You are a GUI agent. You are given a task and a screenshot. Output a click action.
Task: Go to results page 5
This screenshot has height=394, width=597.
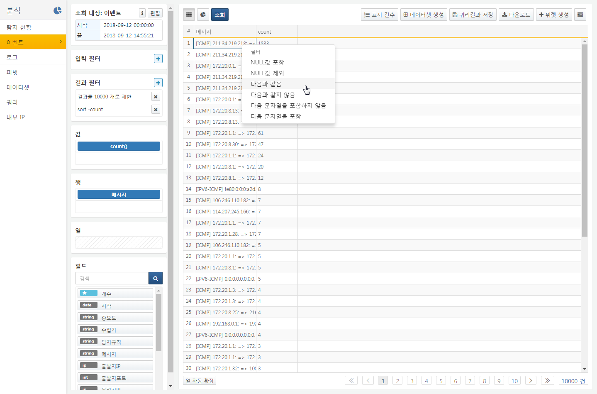tap(441, 380)
